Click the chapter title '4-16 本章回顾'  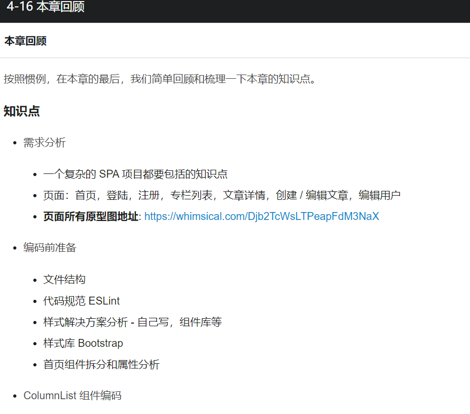(x=45, y=9)
